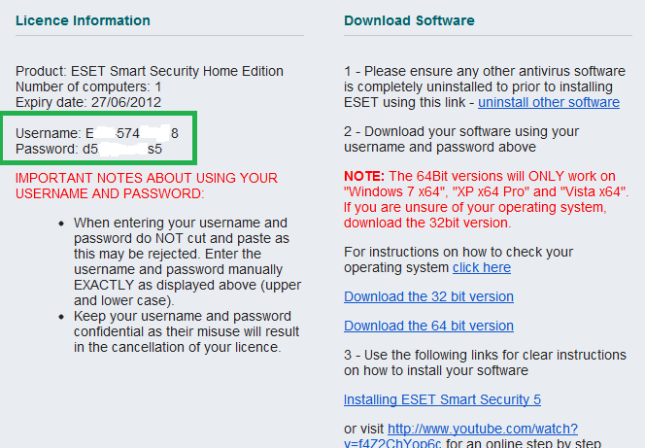Open the 'uninstall other software' link
The height and width of the screenshot is (448, 645).
549,102
